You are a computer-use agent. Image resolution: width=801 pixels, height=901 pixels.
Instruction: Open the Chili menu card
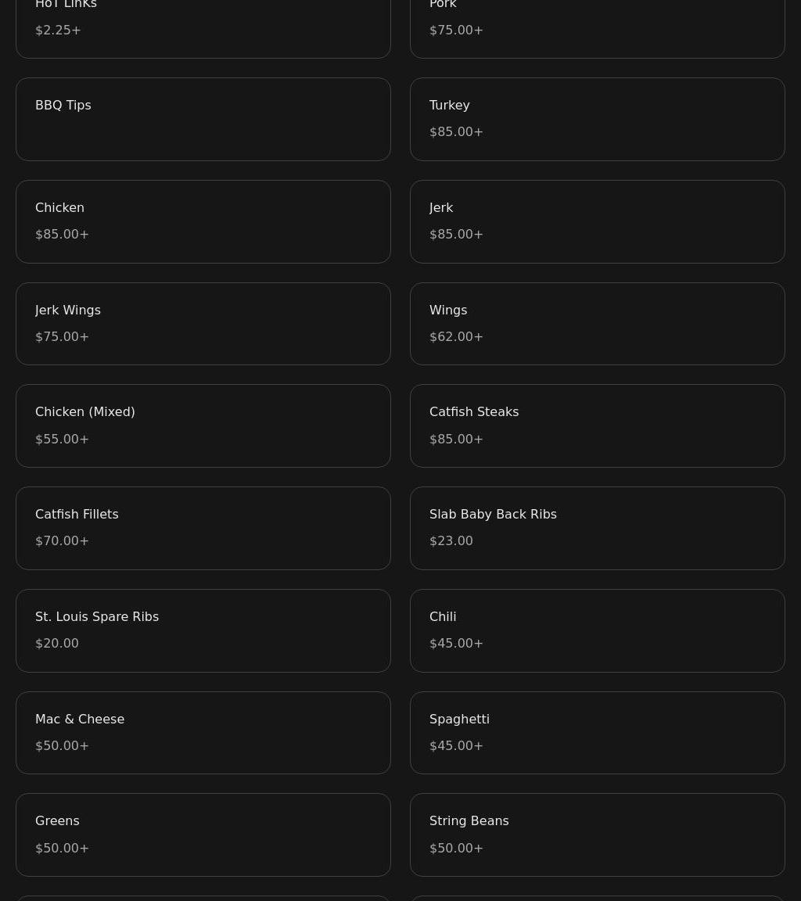coord(597,630)
